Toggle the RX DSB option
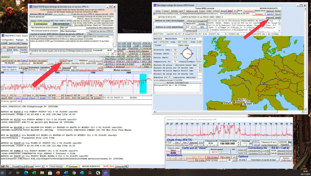 click(242, 160)
